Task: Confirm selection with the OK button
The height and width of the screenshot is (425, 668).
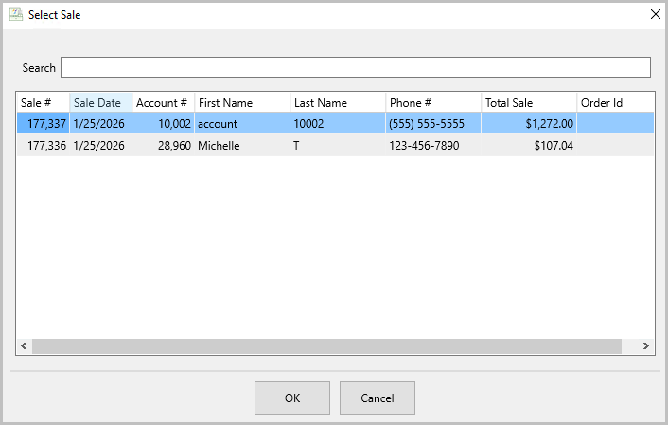Action: [x=292, y=398]
